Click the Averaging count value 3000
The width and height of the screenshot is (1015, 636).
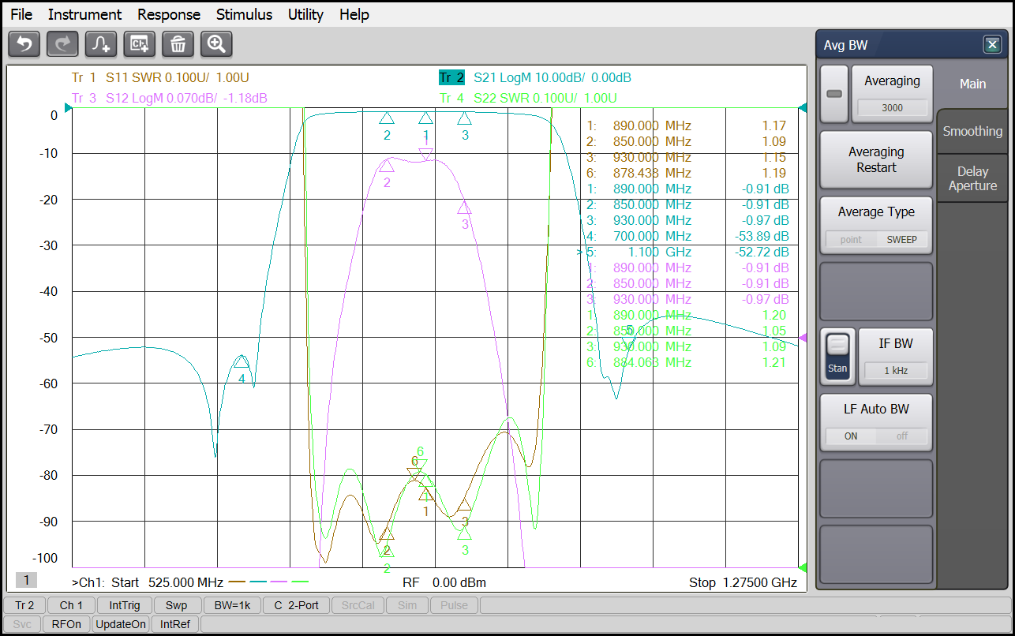pos(892,108)
